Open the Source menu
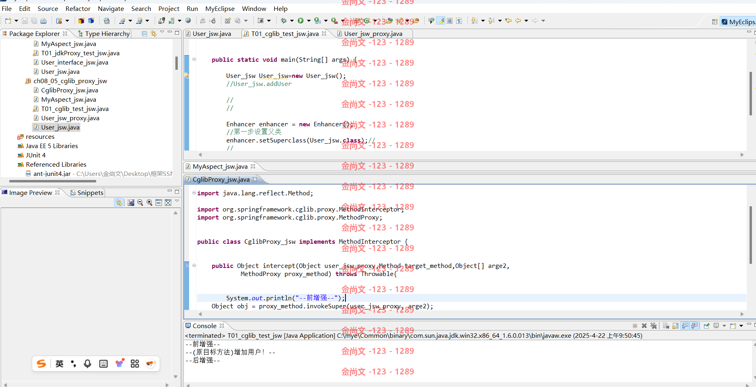This screenshot has height=387, width=756. click(x=48, y=8)
